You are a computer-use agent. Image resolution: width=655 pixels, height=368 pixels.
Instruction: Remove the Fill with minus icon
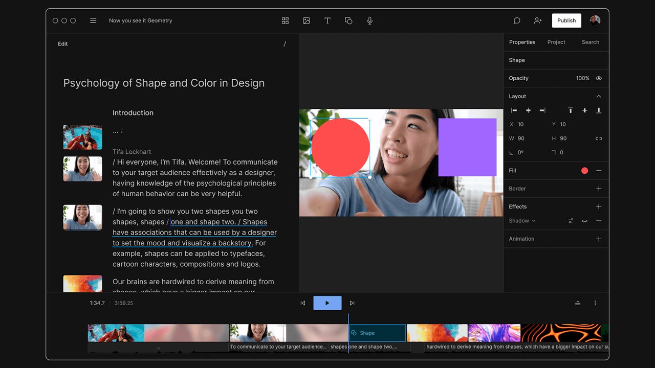[x=599, y=171]
